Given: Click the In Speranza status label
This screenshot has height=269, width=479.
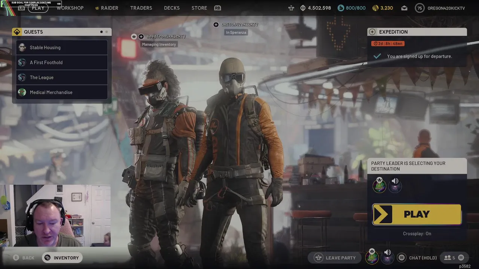Looking at the screenshot, I should [x=236, y=33].
